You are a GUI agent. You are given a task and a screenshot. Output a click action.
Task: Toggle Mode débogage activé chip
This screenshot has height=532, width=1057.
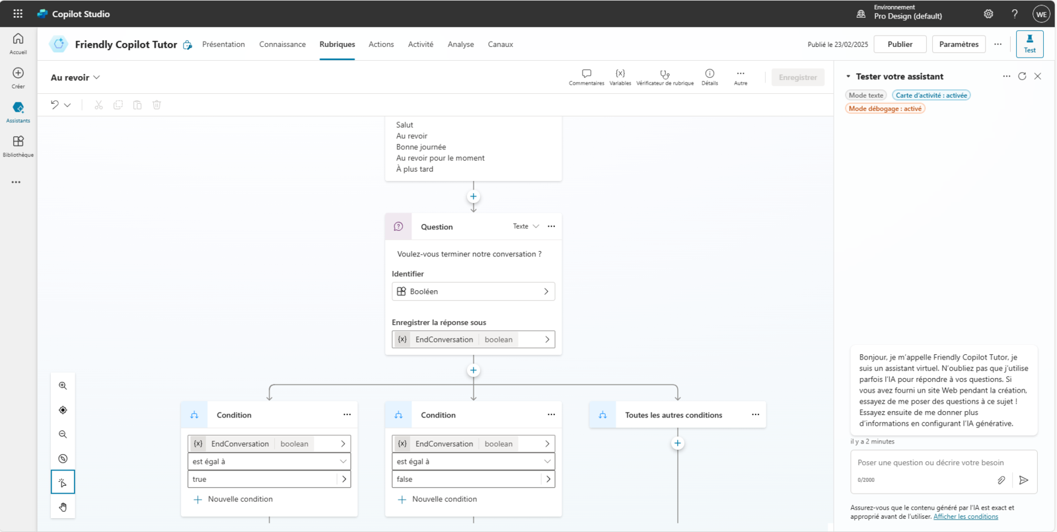(x=885, y=108)
